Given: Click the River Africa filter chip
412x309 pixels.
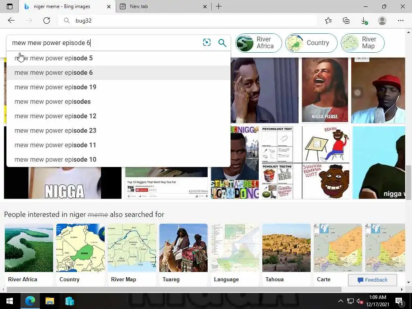Looking at the screenshot, I should [259, 43].
